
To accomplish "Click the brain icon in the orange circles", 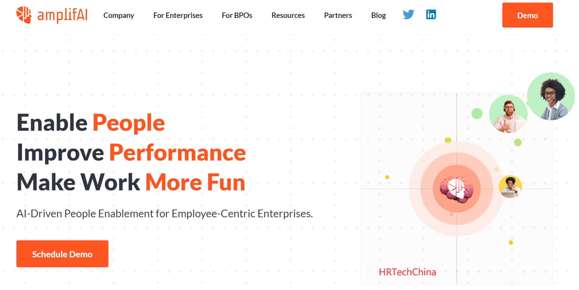I will tap(456, 189).
